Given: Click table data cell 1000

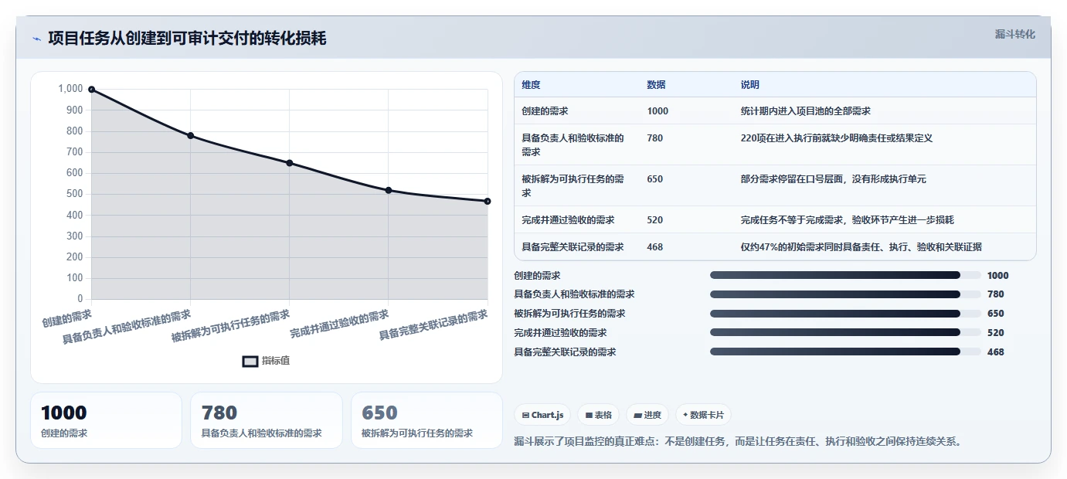Looking at the screenshot, I should click(686, 111).
